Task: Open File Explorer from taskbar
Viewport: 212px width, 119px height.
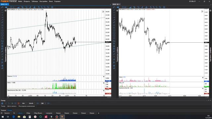Action: 19,117
